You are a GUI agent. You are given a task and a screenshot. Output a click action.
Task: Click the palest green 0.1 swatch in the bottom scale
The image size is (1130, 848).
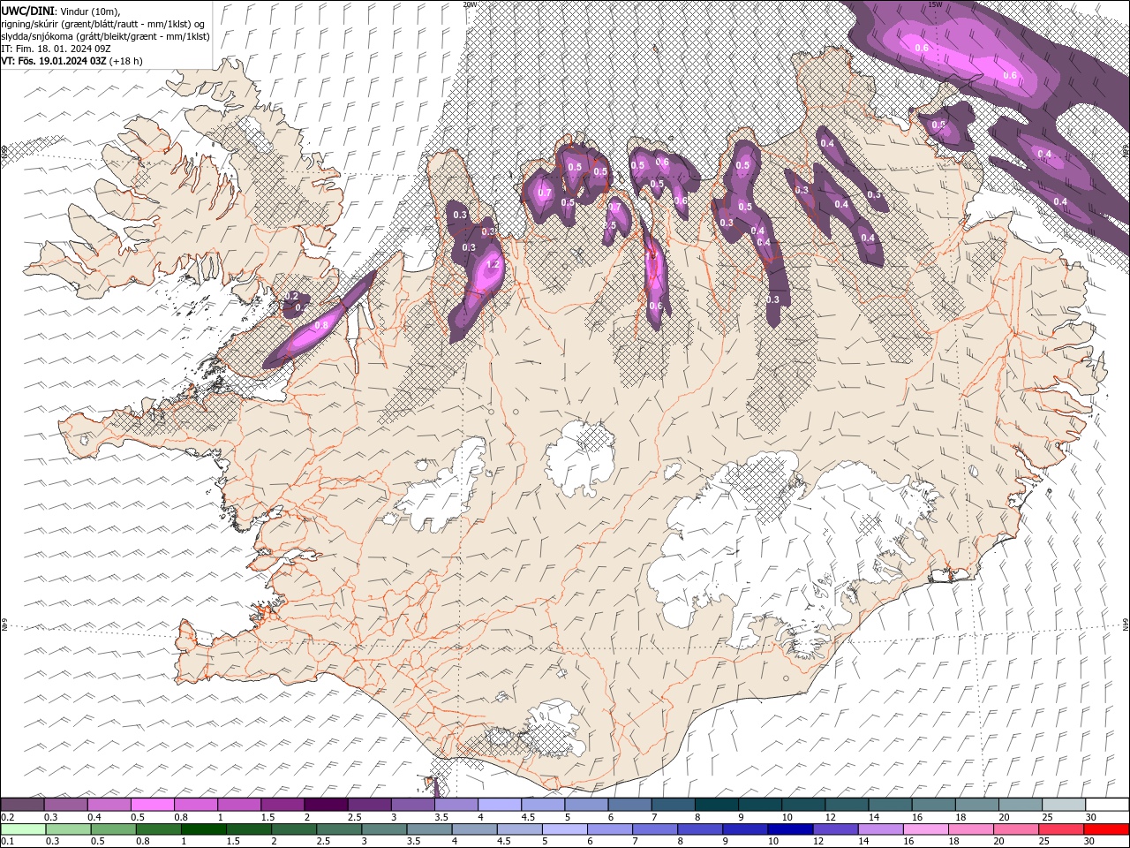pyautogui.click(x=22, y=829)
